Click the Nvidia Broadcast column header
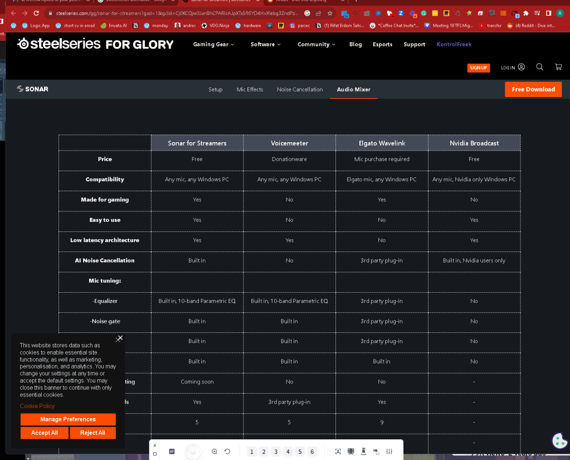Image resolution: width=570 pixels, height=460 pixels. coord(474,143)
